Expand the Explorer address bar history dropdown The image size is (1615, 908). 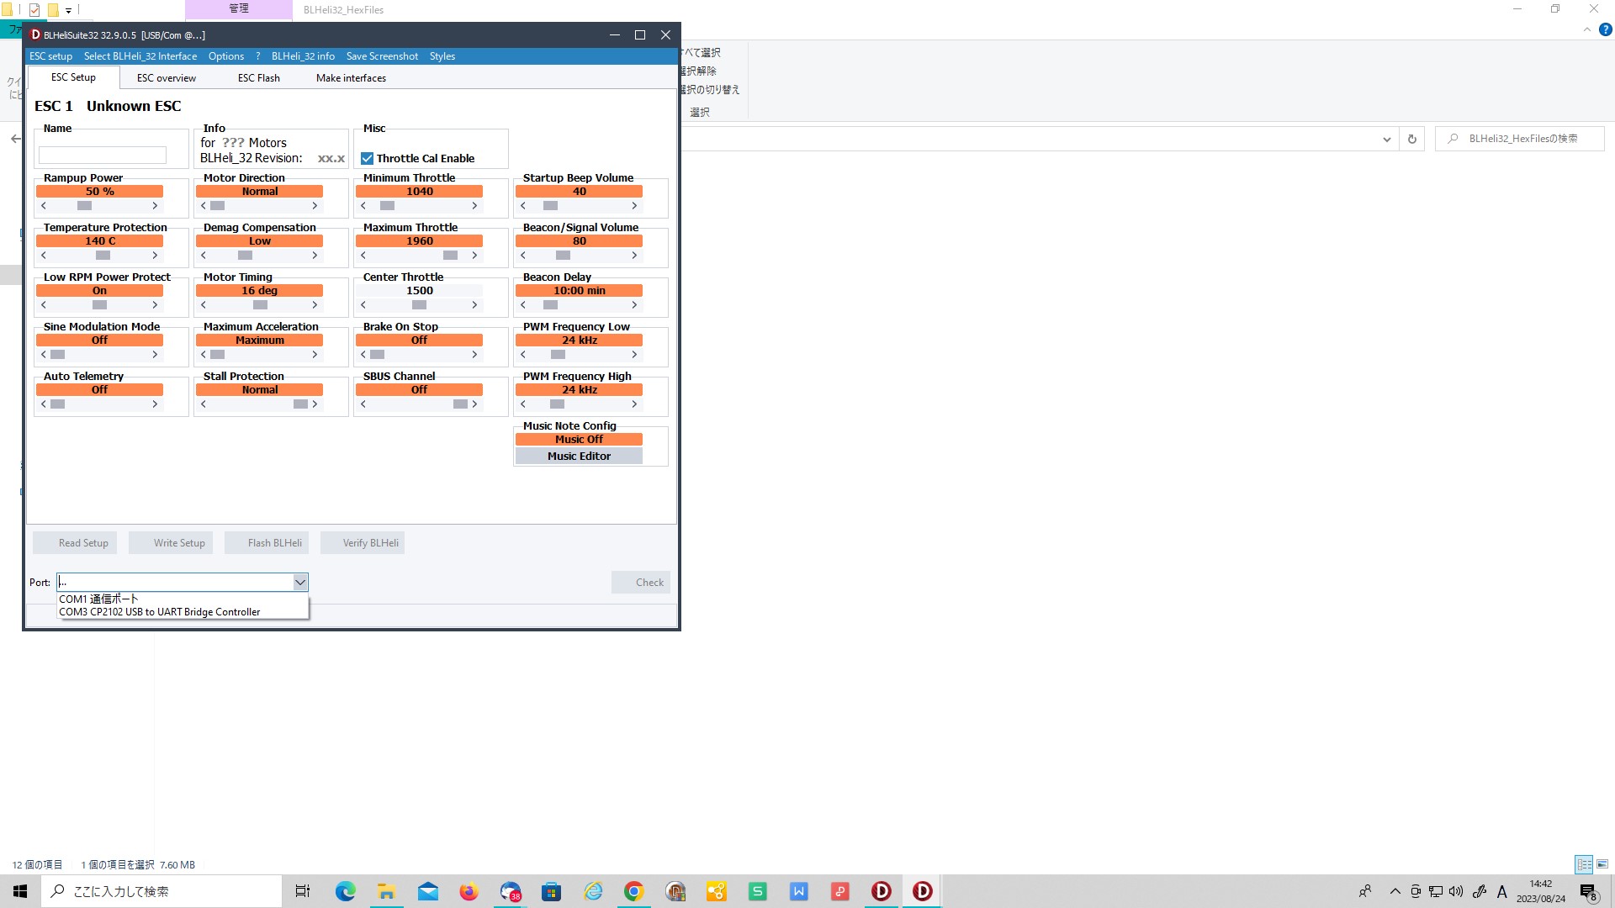[1386, 139]
